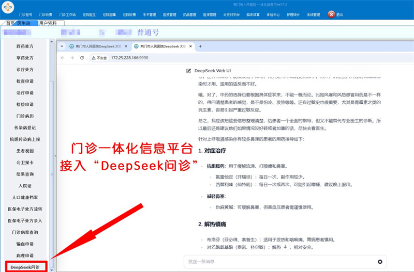Open 门诊工作站 menu

(x=67, y=15)
